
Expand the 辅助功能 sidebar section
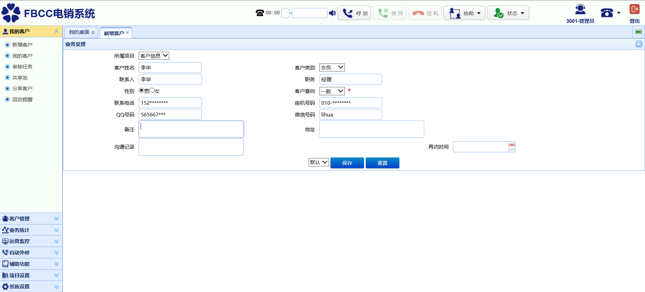[x=31, y=264]
